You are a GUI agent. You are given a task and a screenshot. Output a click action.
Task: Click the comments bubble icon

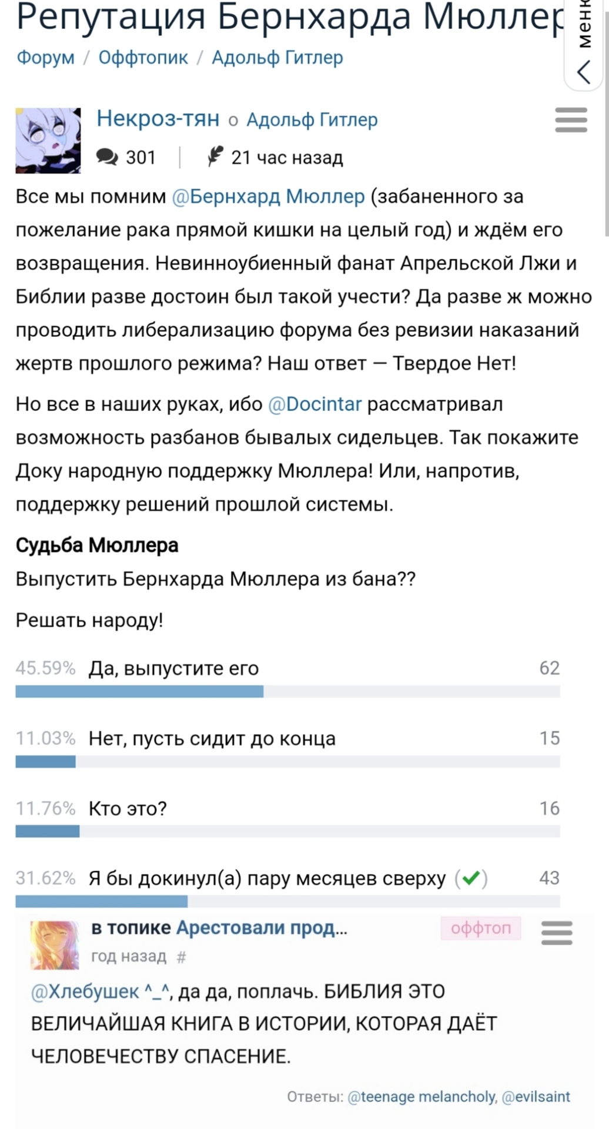click(107, 156)
